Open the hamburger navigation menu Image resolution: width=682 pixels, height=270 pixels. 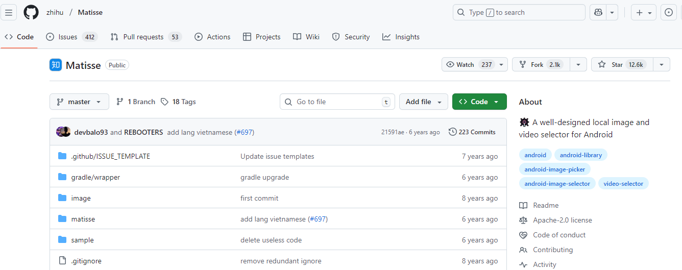point(9,12)
